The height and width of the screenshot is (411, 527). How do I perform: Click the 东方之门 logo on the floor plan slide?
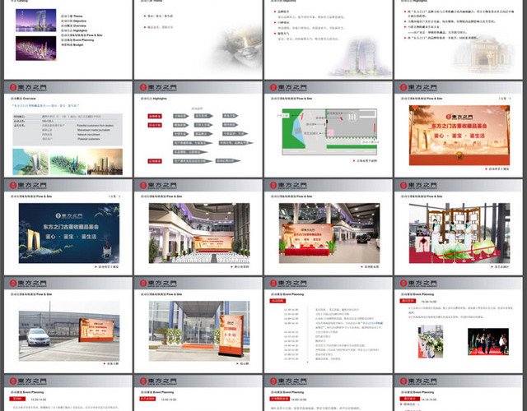(289, 88)
